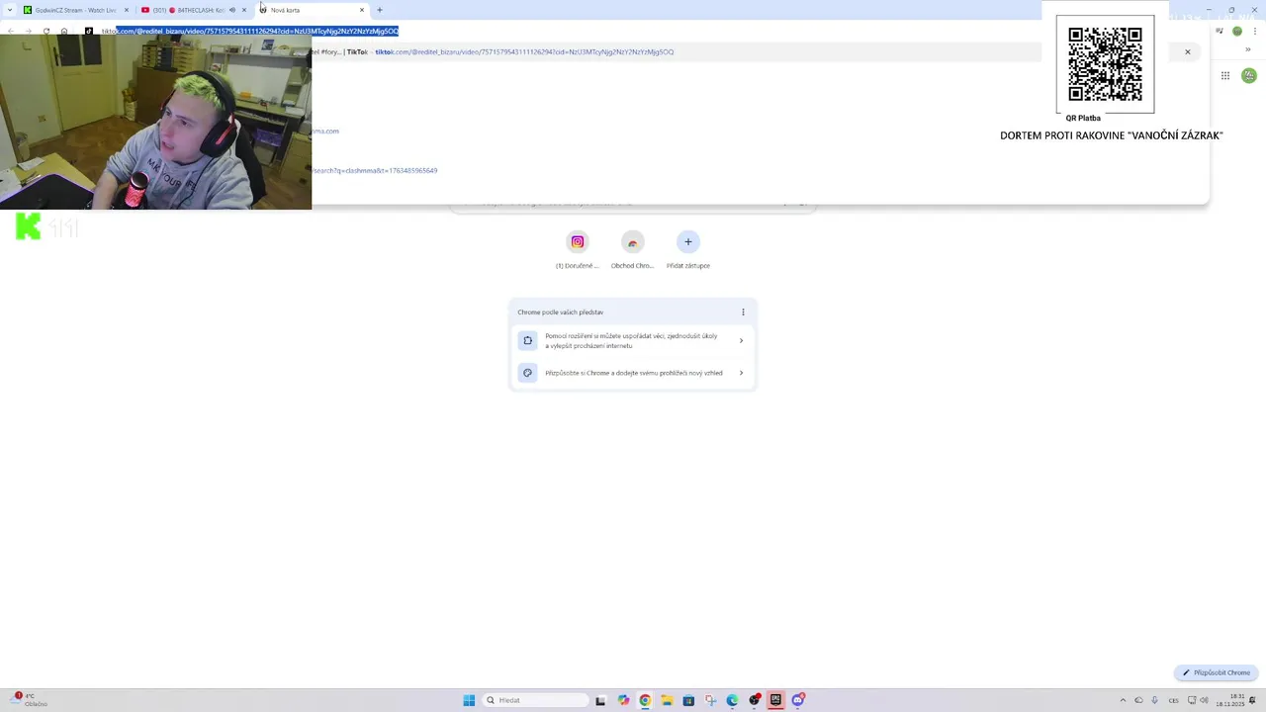Screen dimensions: 1266x712
Task: Open the volume tray control
Action: point(1205,700)
